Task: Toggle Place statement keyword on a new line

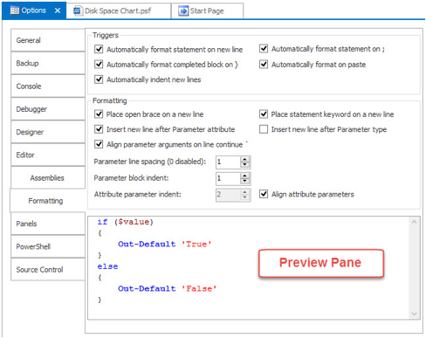Action: coord(264,114)
